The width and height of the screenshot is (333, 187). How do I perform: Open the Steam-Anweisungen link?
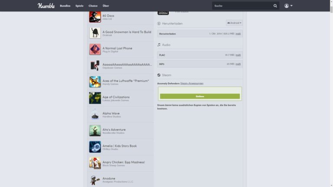[192, 84]
